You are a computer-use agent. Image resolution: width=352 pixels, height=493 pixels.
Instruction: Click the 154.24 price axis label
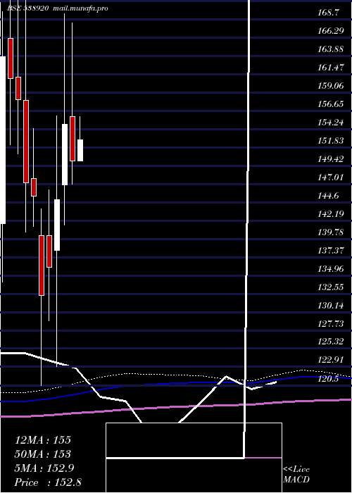click(331, 123)
